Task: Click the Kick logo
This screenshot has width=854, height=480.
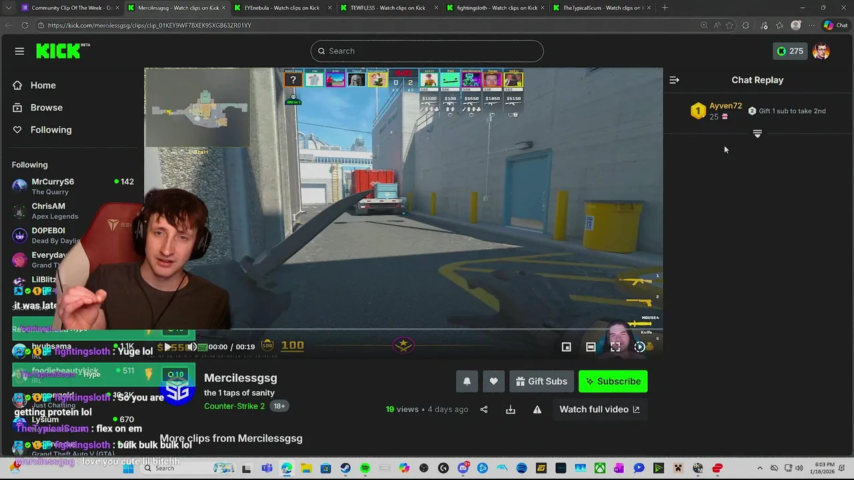Action: [x=63, y=51]
